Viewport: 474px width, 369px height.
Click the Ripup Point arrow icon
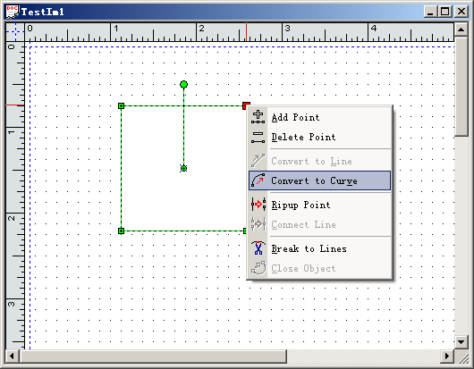pos(258,205)
